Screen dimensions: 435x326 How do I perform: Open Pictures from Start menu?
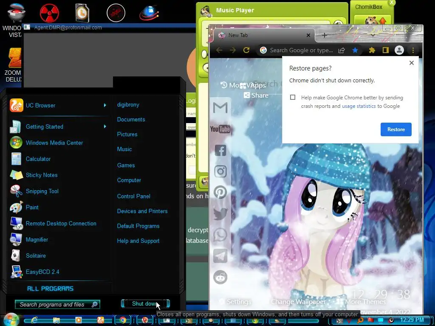[x=127, y=134]
